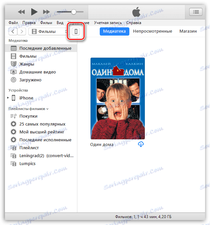
Task: Switch to the Медиатека tab
Action: (115, 31)
